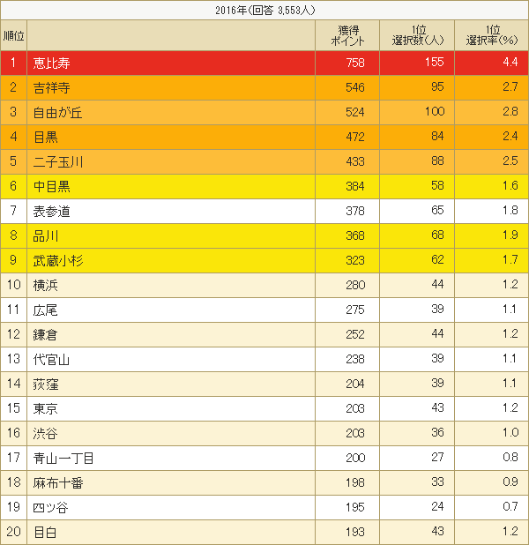Select the 自由が丘 name cell
The image size is (529, 545).
coord(58,112)
